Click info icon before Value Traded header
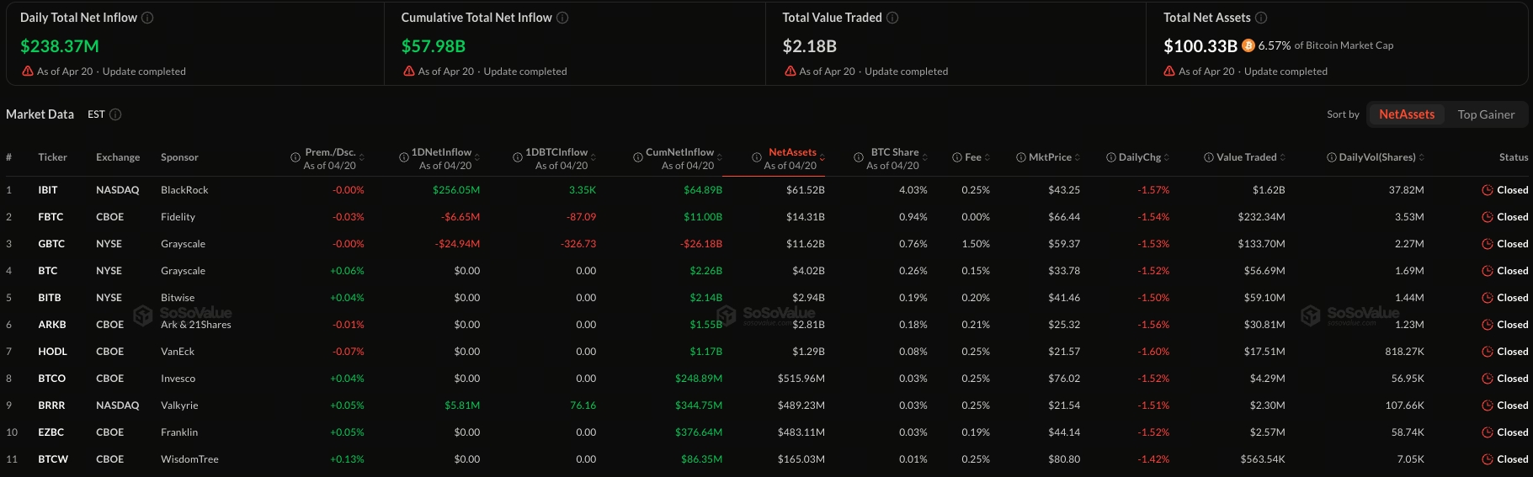The height and width of the screenshot is (477, 1533). click(x=1209, y=157)
